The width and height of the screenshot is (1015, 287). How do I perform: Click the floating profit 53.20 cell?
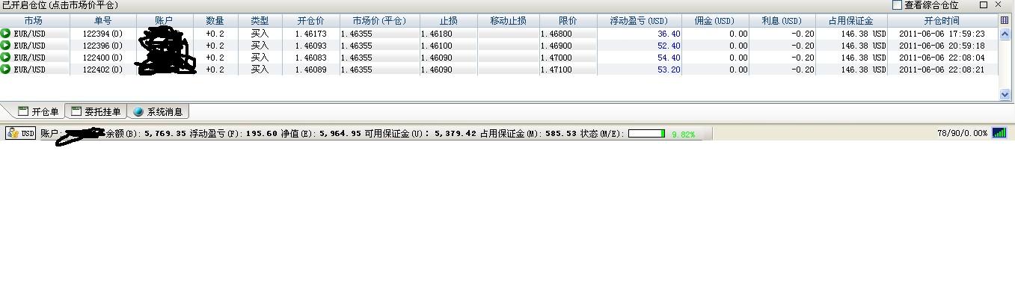[639, 70]
